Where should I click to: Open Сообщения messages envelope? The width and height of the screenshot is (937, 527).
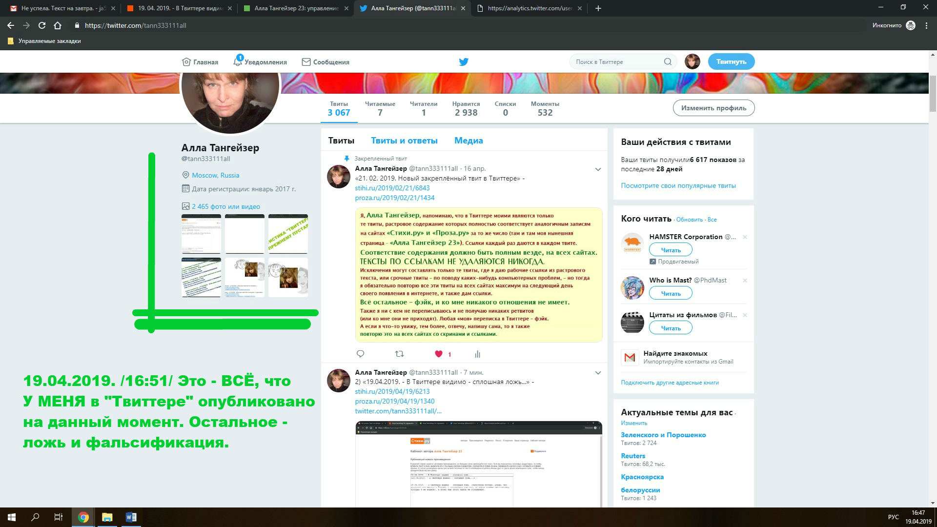326,62
